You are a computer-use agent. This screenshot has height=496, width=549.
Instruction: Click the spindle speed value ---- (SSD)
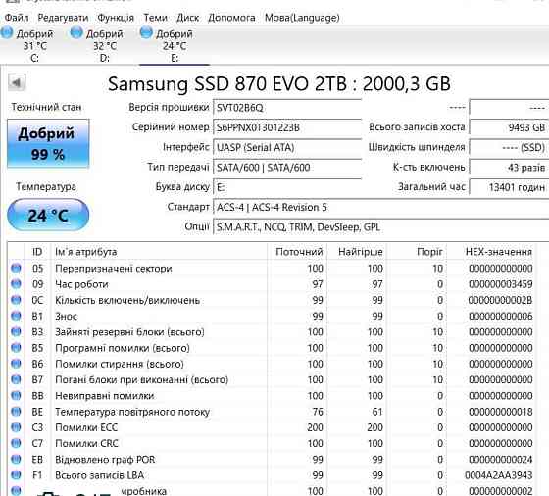509,147
